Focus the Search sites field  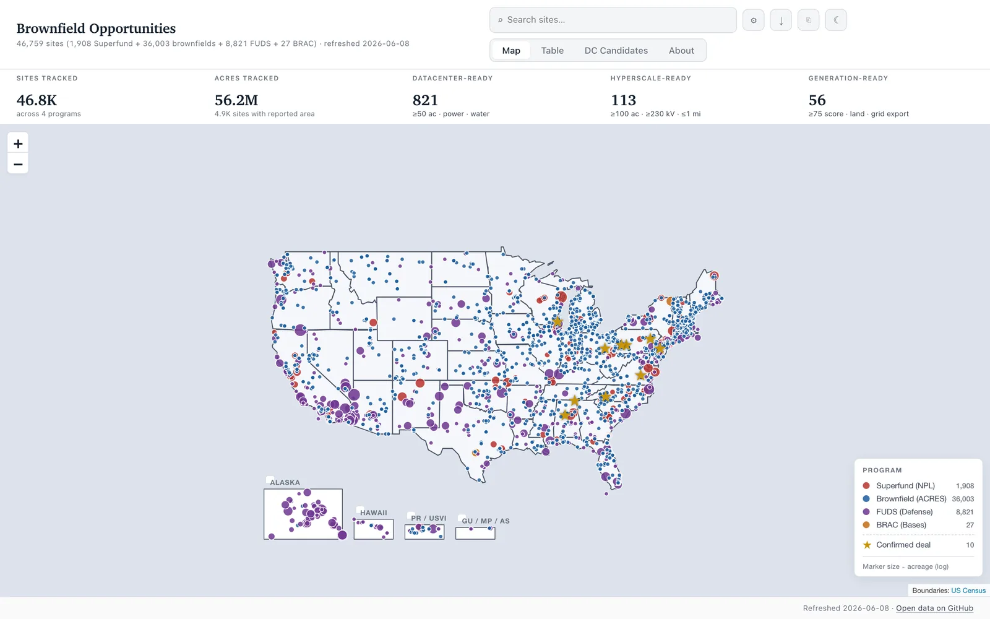[x=613, y=20]
